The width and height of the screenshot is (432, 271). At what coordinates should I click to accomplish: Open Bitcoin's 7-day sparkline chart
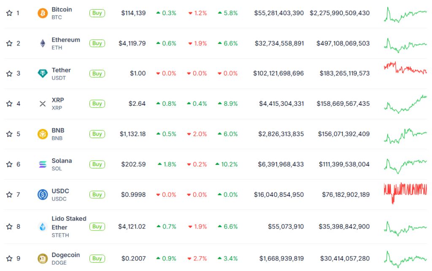click(x=405, y=13)
